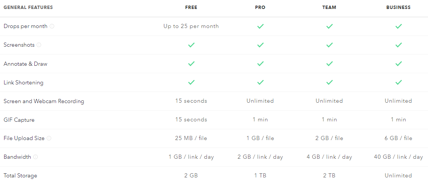
Task: Click Free plan Screenshots checkmark
Action: pyautogui.click(x=191, y=45)
